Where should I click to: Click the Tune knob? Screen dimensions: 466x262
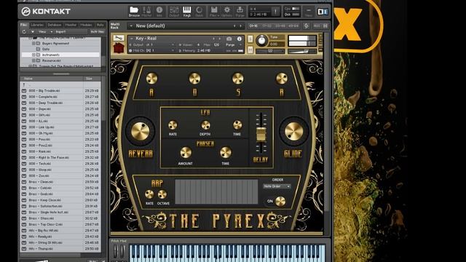[261, 41]
